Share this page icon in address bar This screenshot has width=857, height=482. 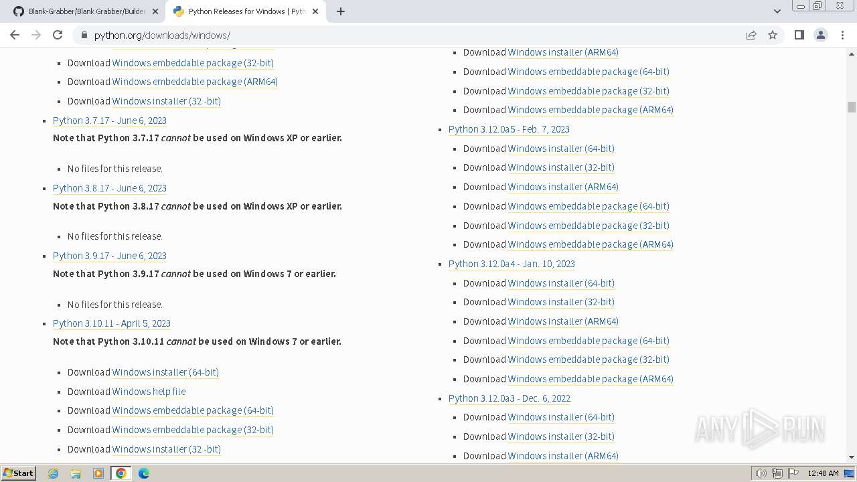pos(751,35)
